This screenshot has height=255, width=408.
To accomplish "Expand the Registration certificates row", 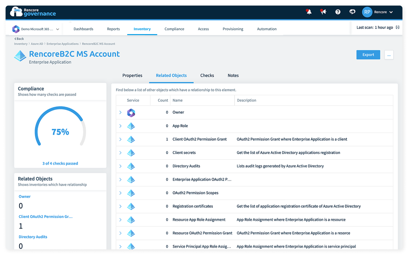I will click(120, 206).
